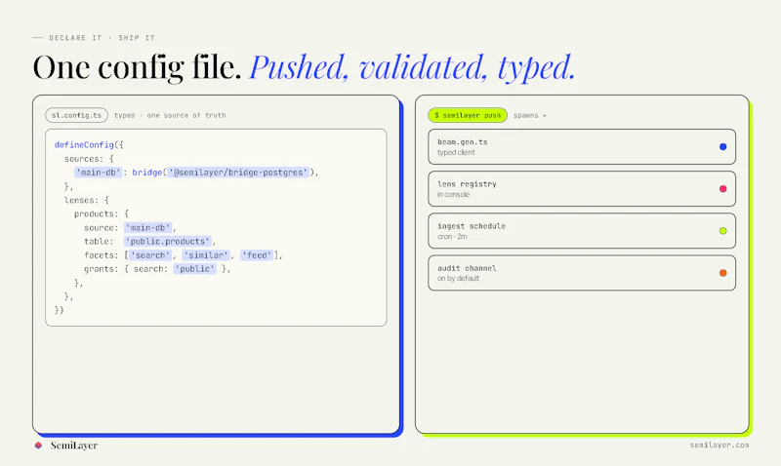The width and height of the screenshot is (781, 466).
Task: Click the 'feed' facet string
Action: pos(257,255)
